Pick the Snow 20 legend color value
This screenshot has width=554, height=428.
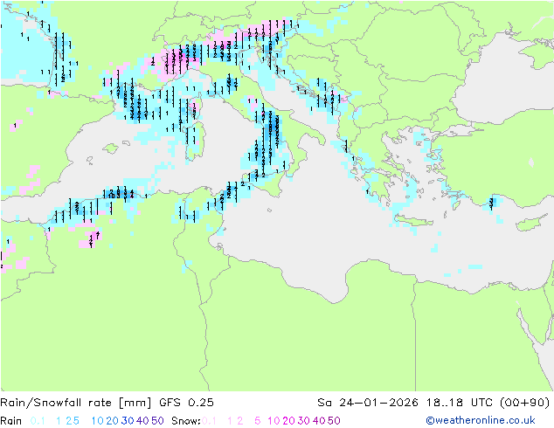[x=288, y=421]
